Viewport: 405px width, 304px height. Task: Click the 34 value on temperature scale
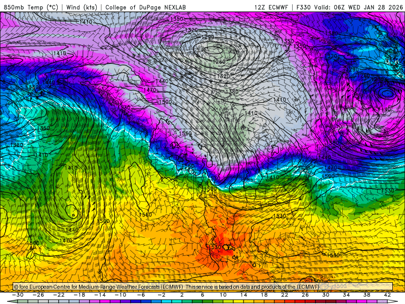pos(346,295)
